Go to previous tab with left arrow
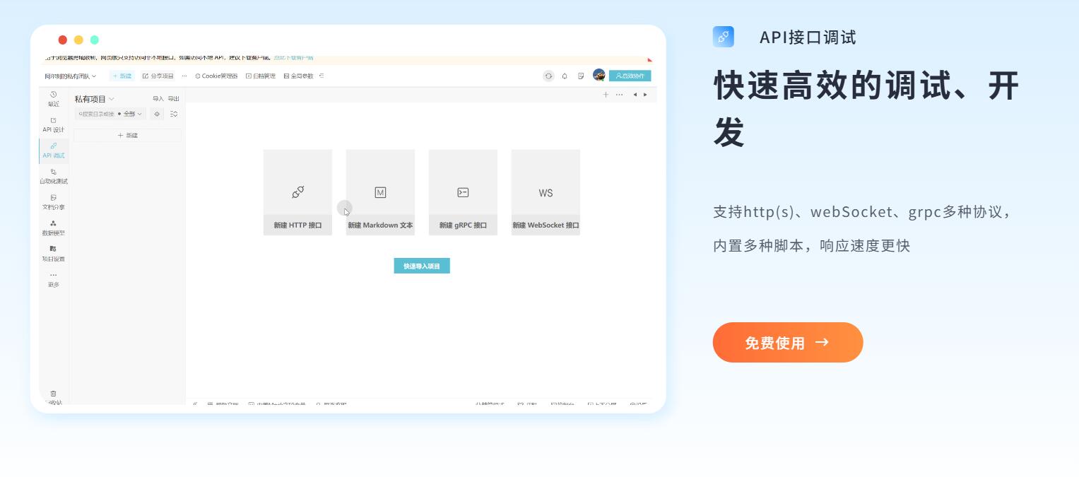 (x=635, y=95)
